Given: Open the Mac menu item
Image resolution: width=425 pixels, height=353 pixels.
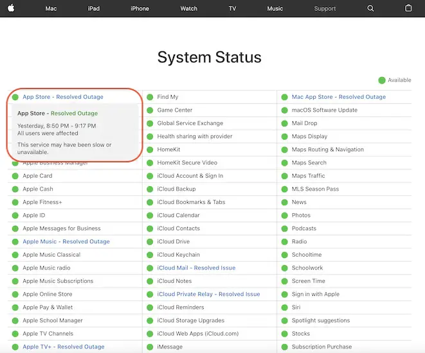Looking at the screenshot, I should click(51, 8).
